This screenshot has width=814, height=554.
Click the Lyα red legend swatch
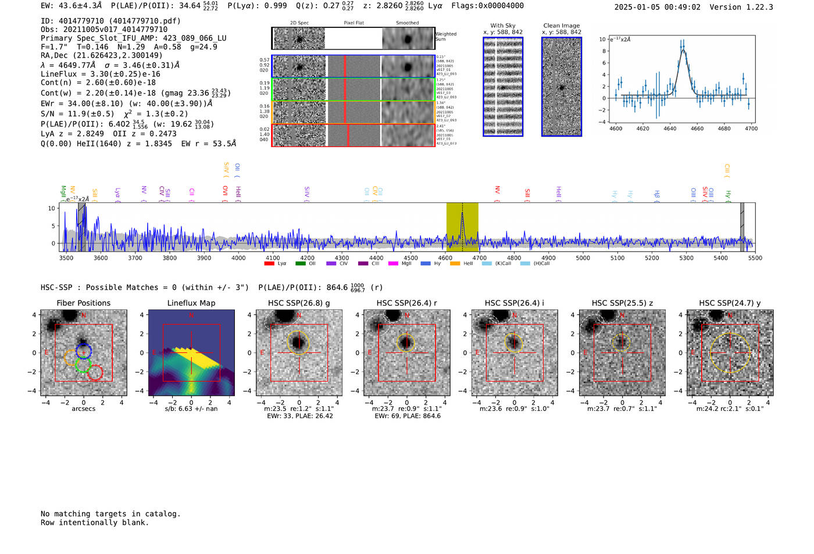269,263
